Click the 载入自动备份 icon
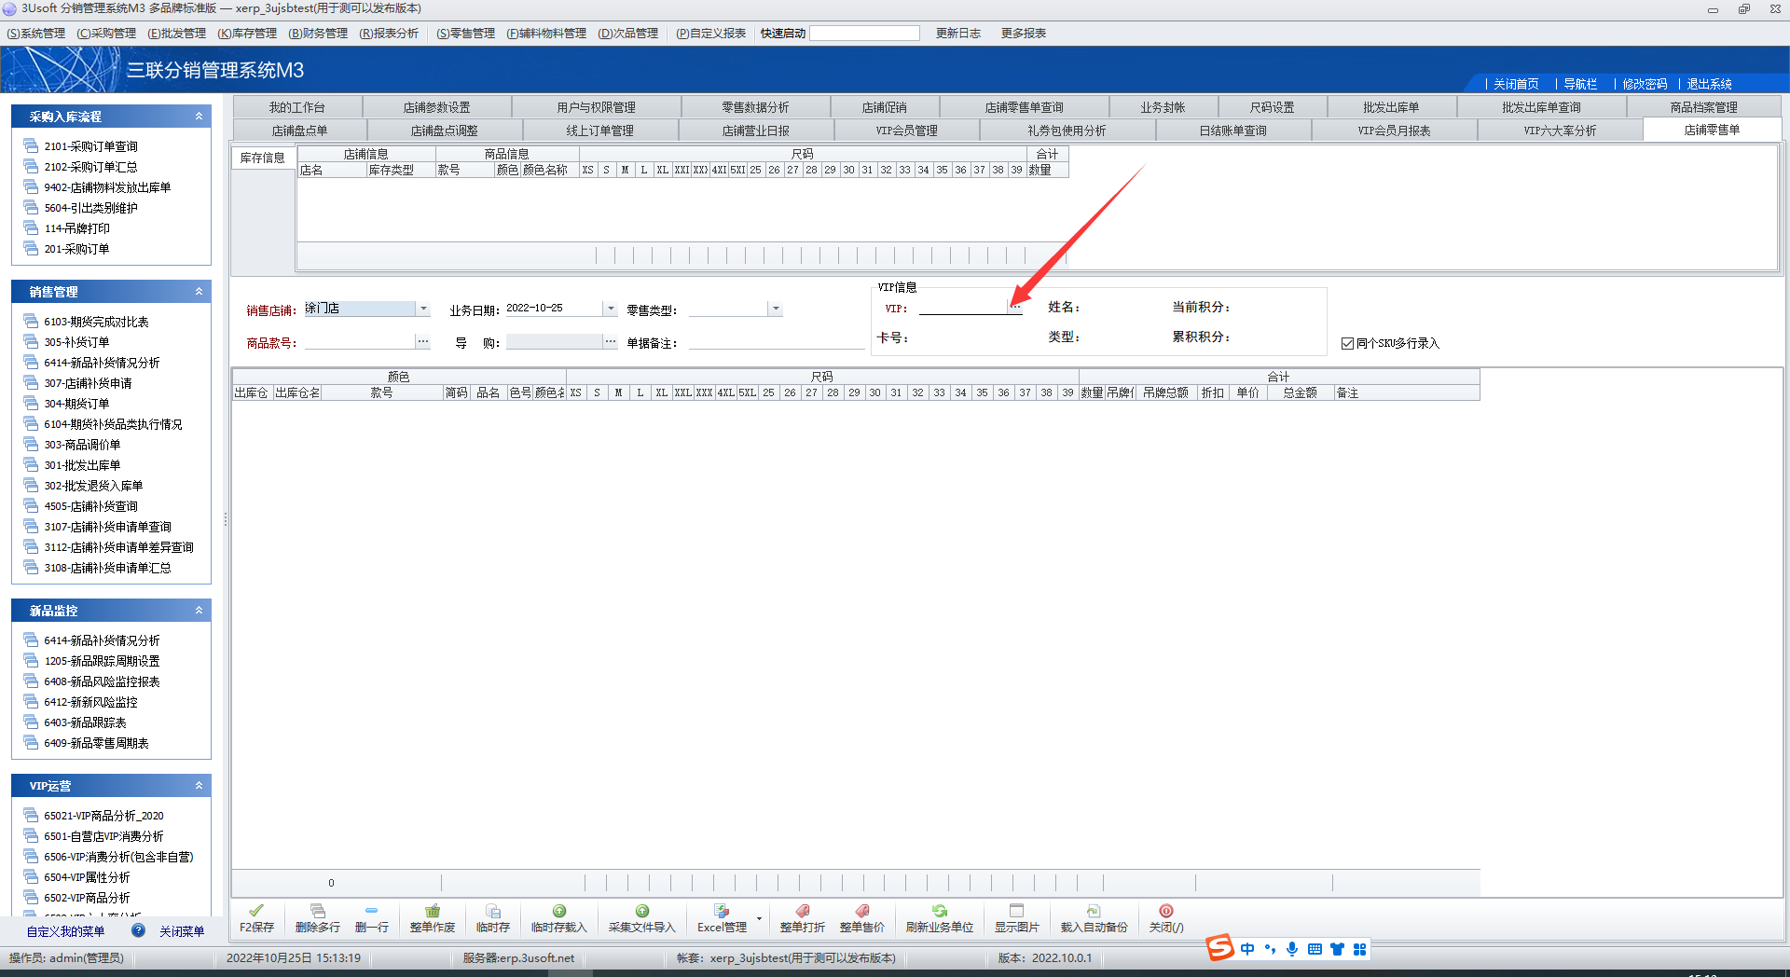The width and height of the screenshot is (1790, 977). pos(1094,911)
